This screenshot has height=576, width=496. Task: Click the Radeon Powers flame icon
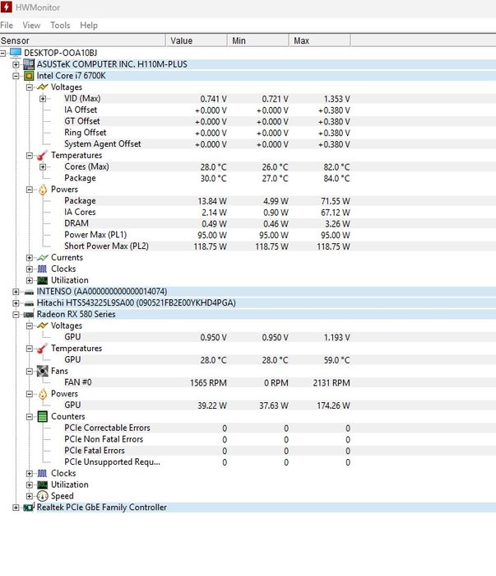43,394
